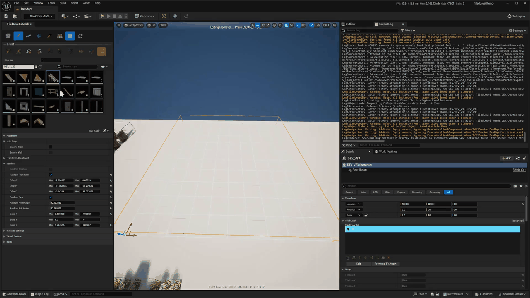Open Output Log Filters dropdown
Image resolution: width=530 pixels, height=298 pixels.
click(408, 31)
